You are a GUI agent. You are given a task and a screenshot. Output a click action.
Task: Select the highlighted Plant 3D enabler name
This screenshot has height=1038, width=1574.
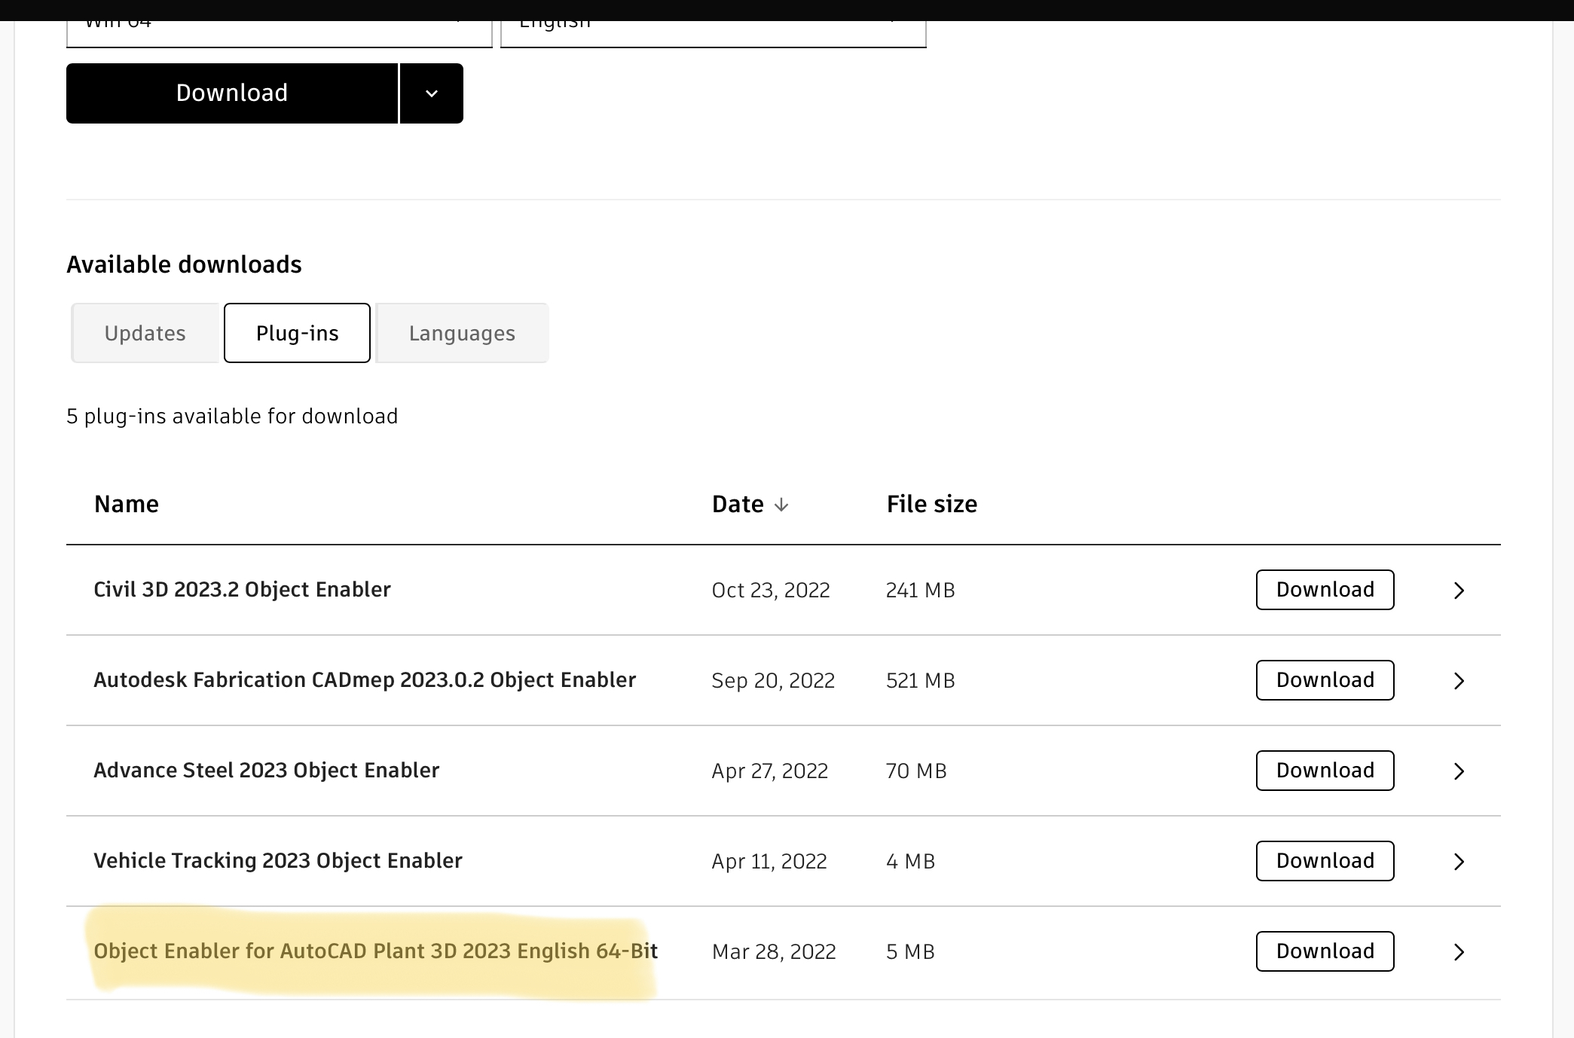pyautogui.click(x=375, y=951)
